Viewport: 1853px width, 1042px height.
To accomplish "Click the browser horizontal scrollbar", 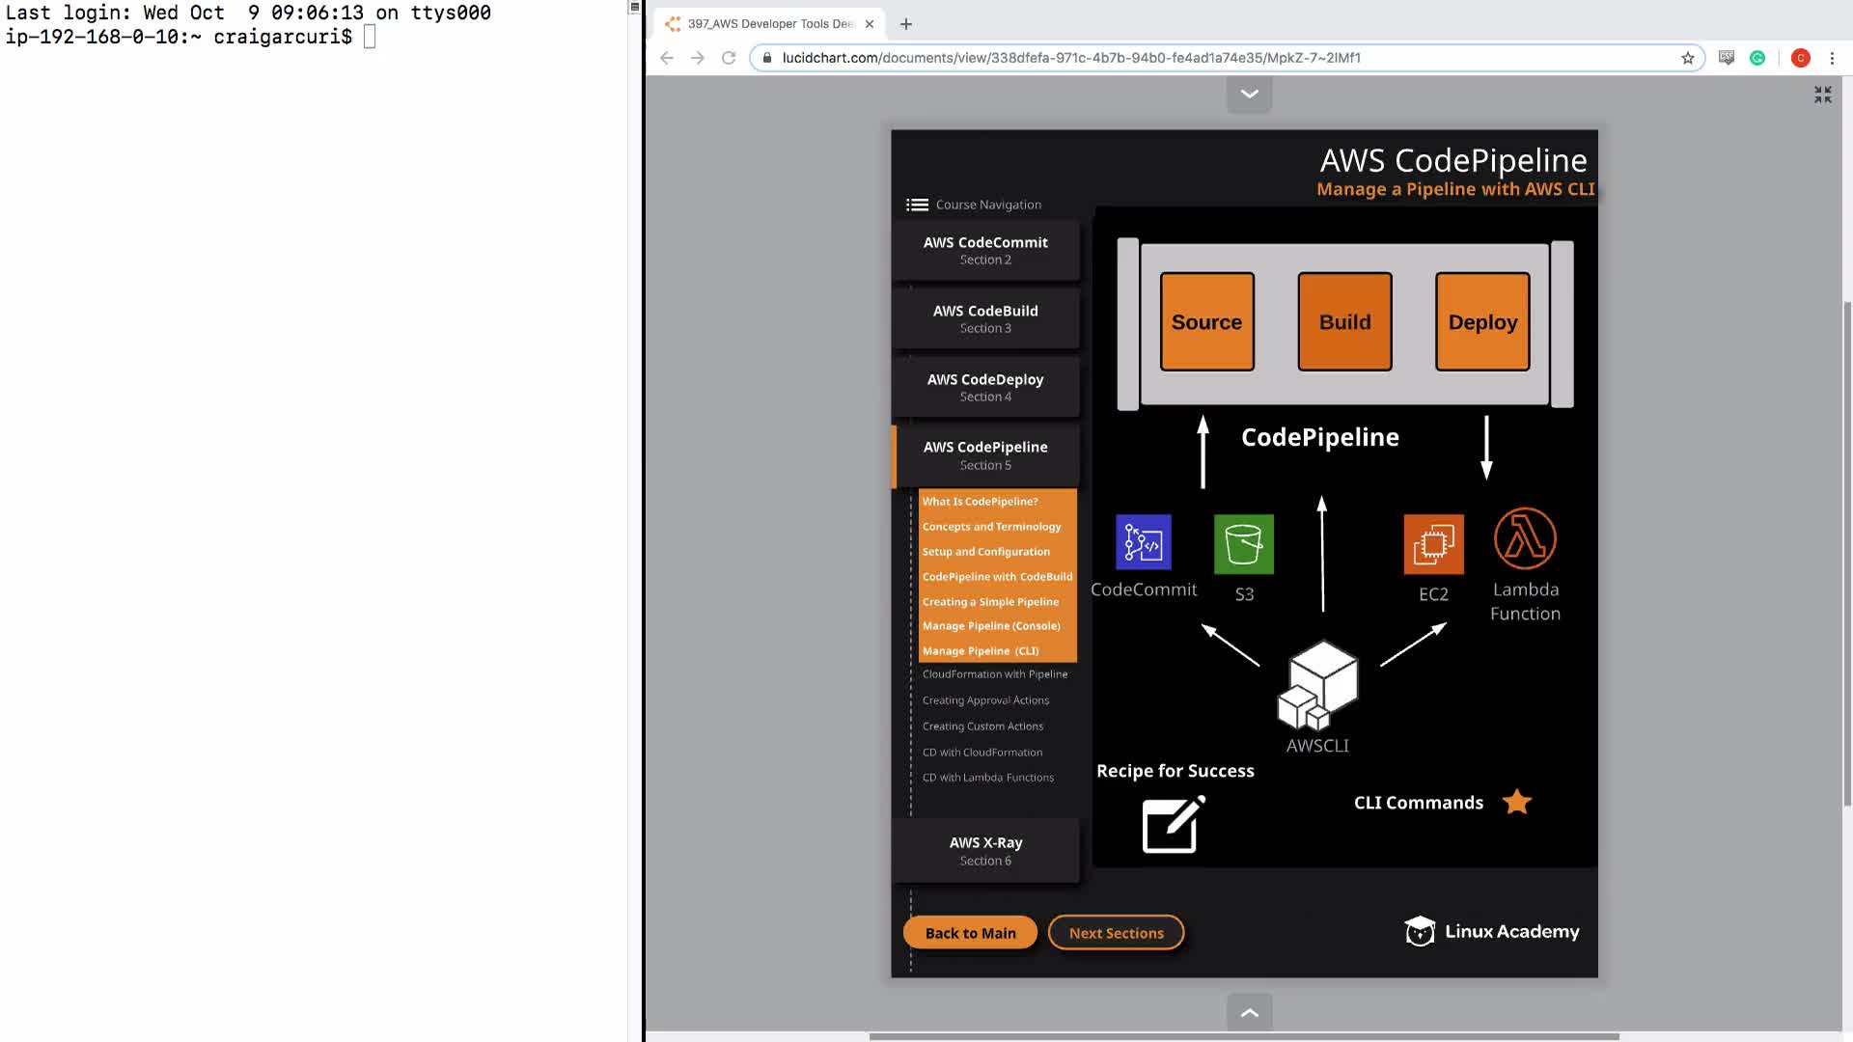I will point(1243,1036).
